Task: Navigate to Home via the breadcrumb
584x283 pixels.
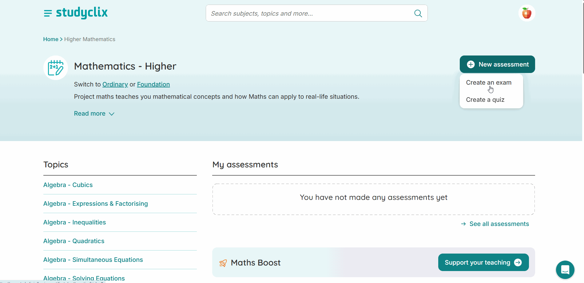Action: pyautogui.click(x=50, y=39)
